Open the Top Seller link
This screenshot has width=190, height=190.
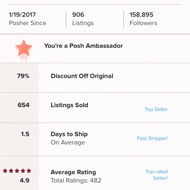pos(156,109)
